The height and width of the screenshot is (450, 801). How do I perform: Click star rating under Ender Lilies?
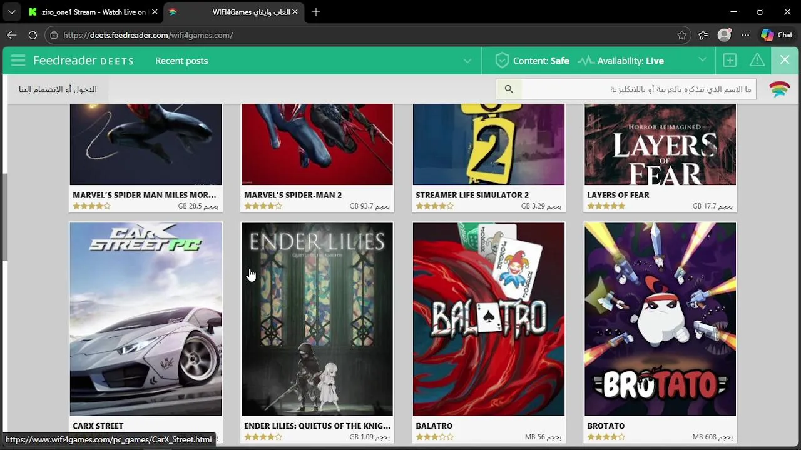(x=263, y=437)
